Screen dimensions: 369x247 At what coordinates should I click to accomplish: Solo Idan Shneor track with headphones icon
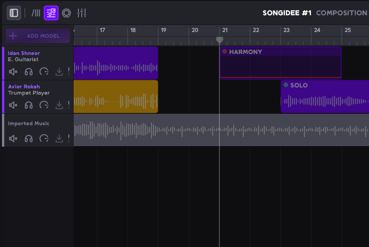point(29,72)
